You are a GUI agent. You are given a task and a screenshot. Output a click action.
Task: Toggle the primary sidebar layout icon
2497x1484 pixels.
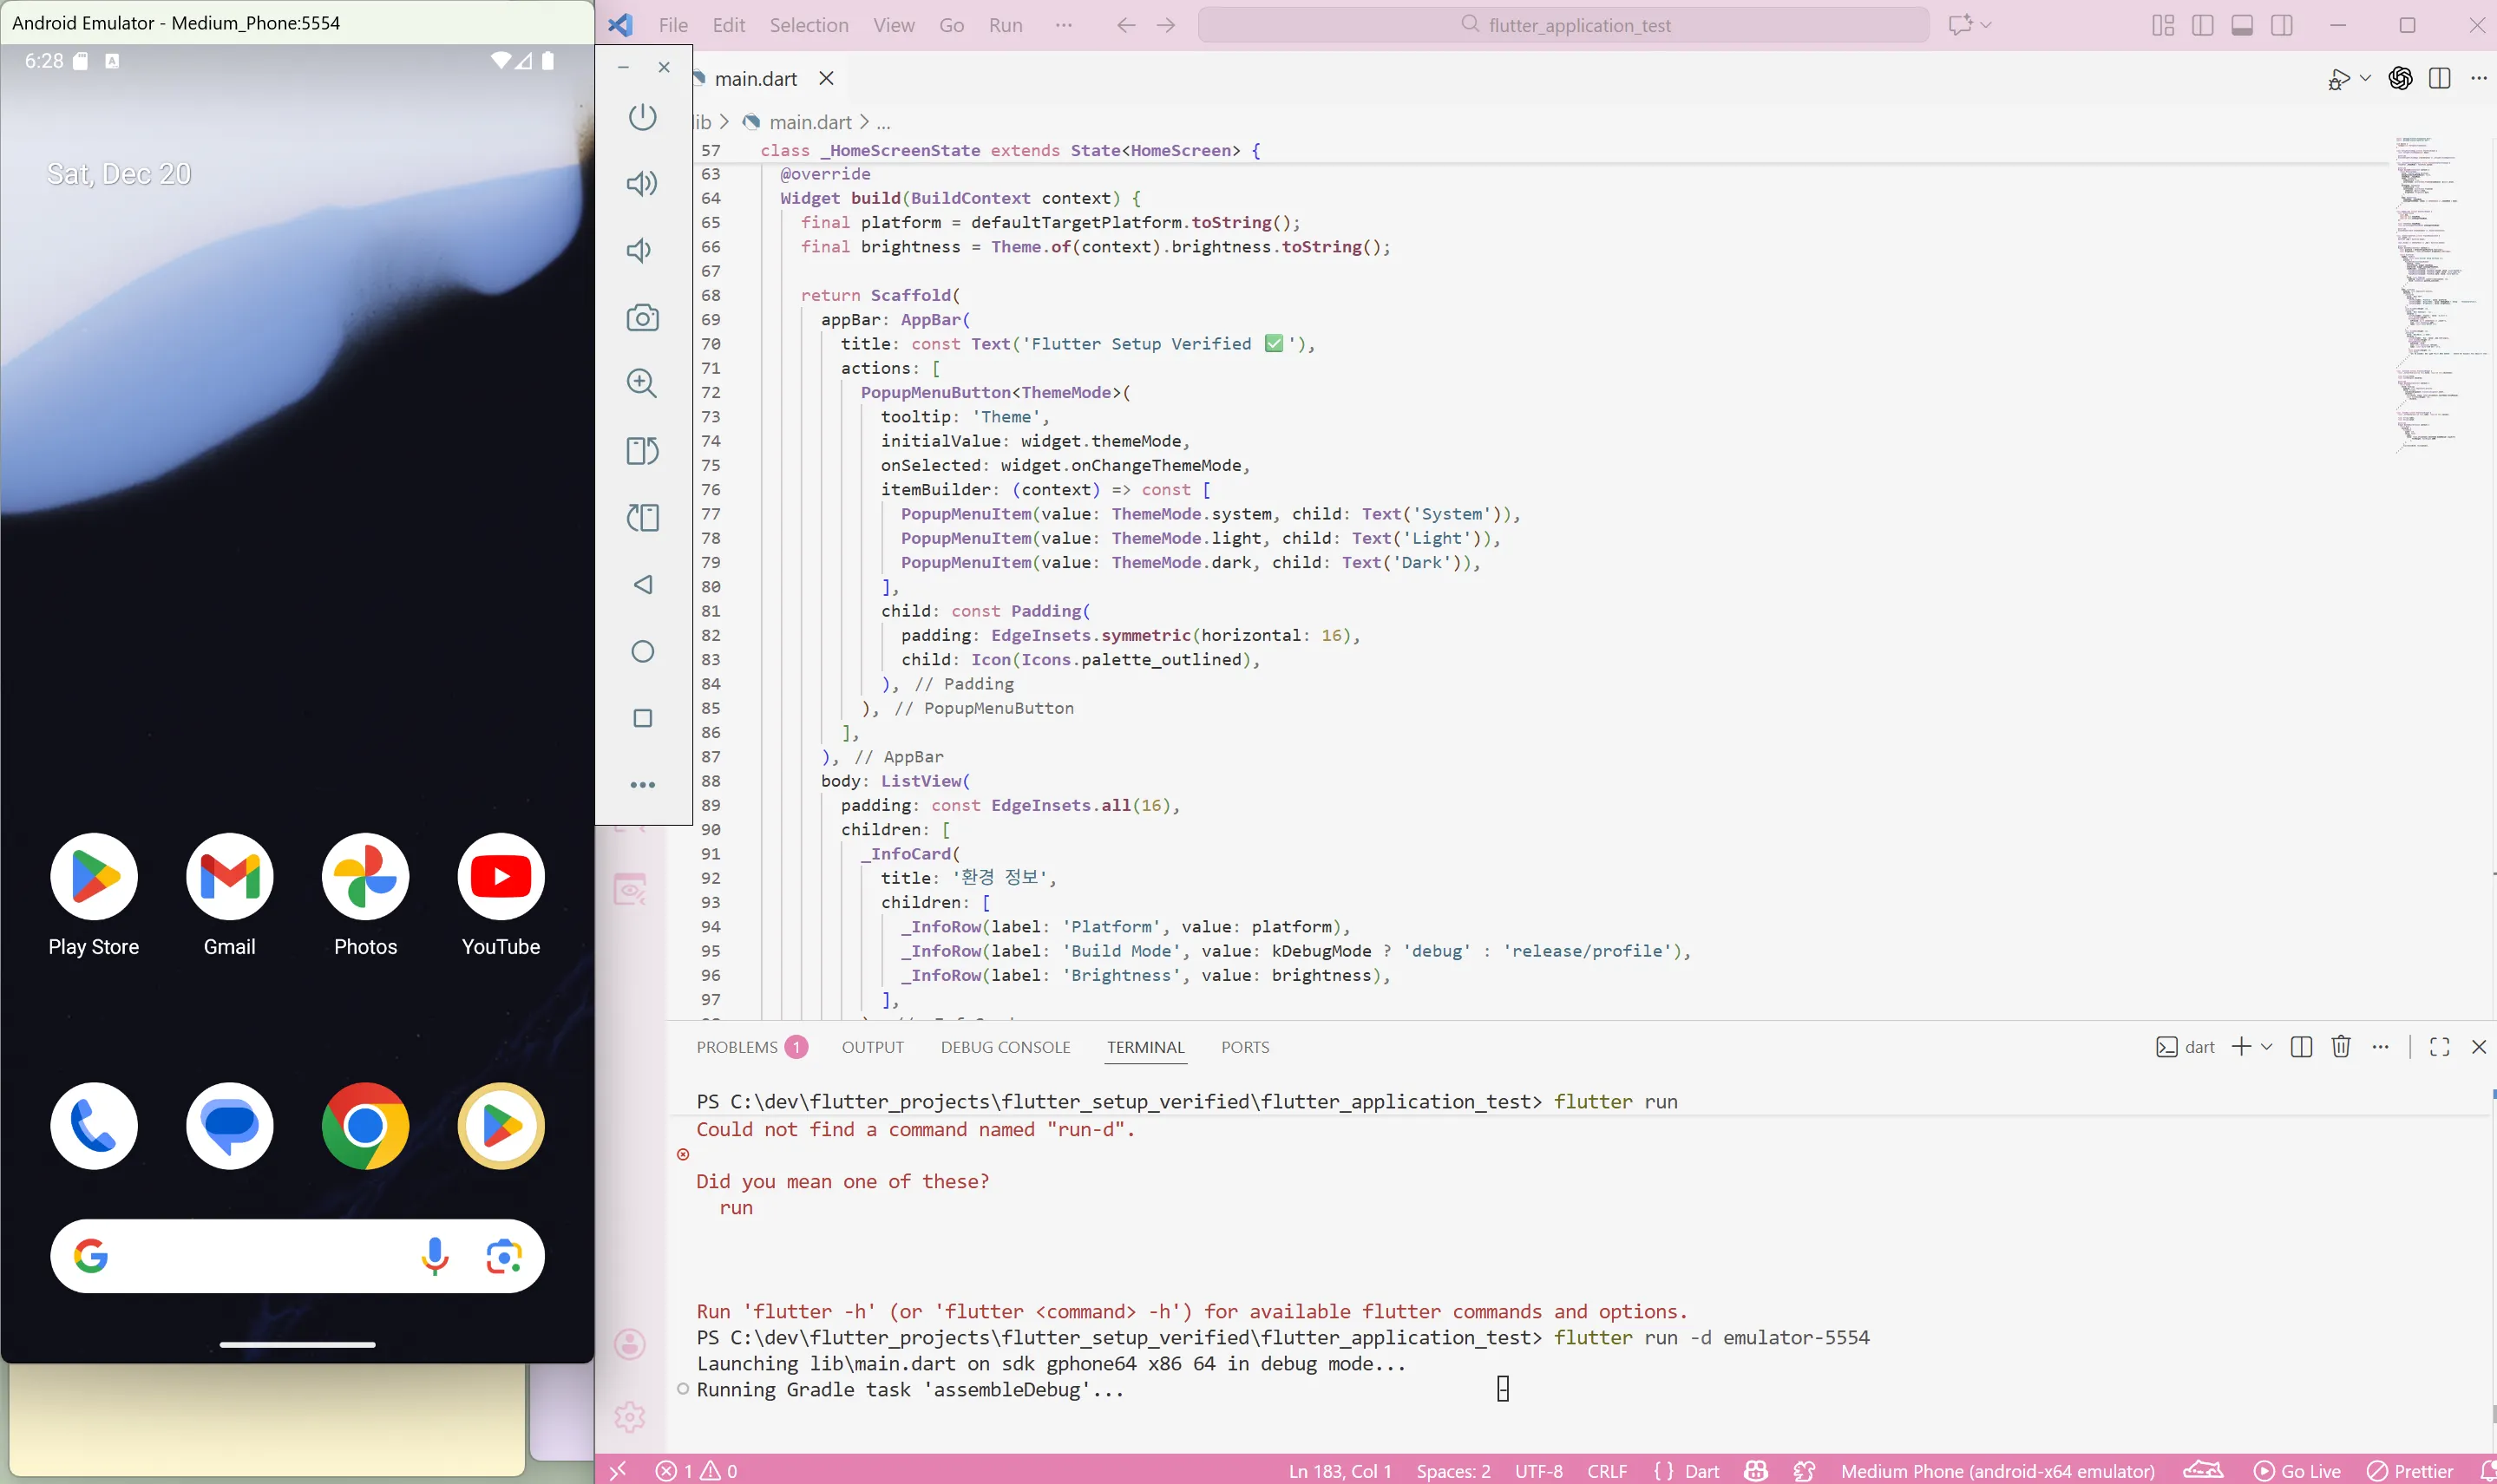pos(2202,25)
